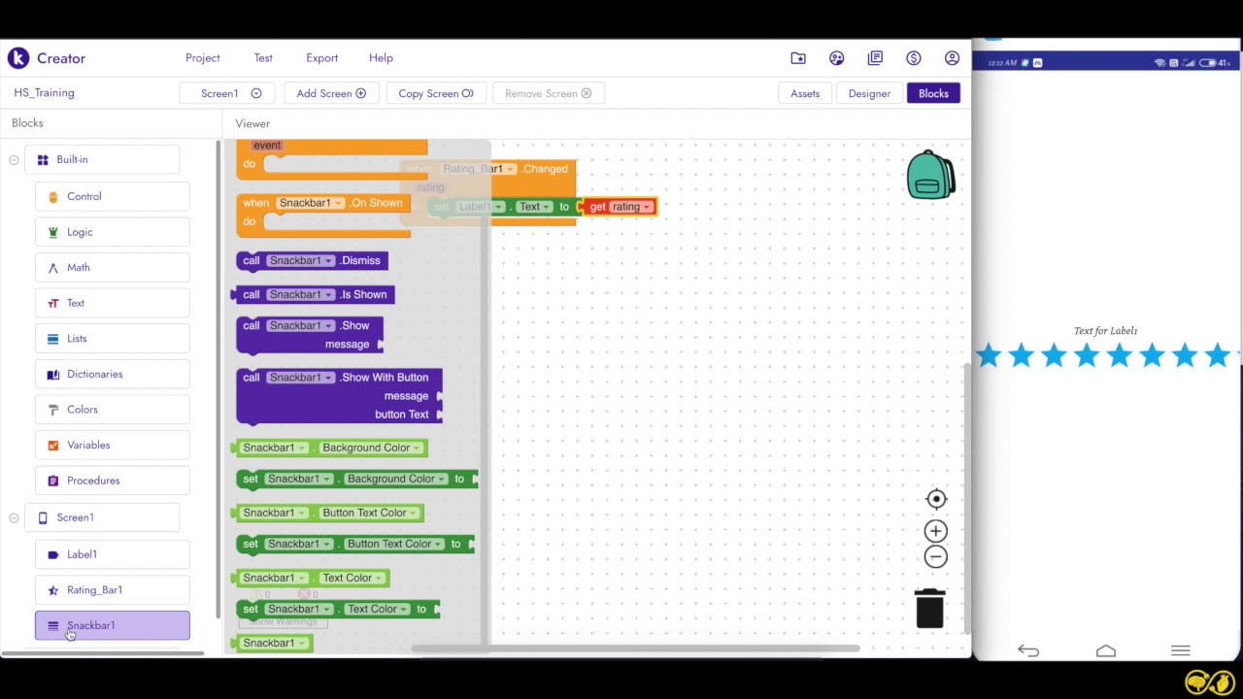Switch to the Designer view
Image resolution: width=1243 pixels, height=699 pixels.
pos(869,93)
